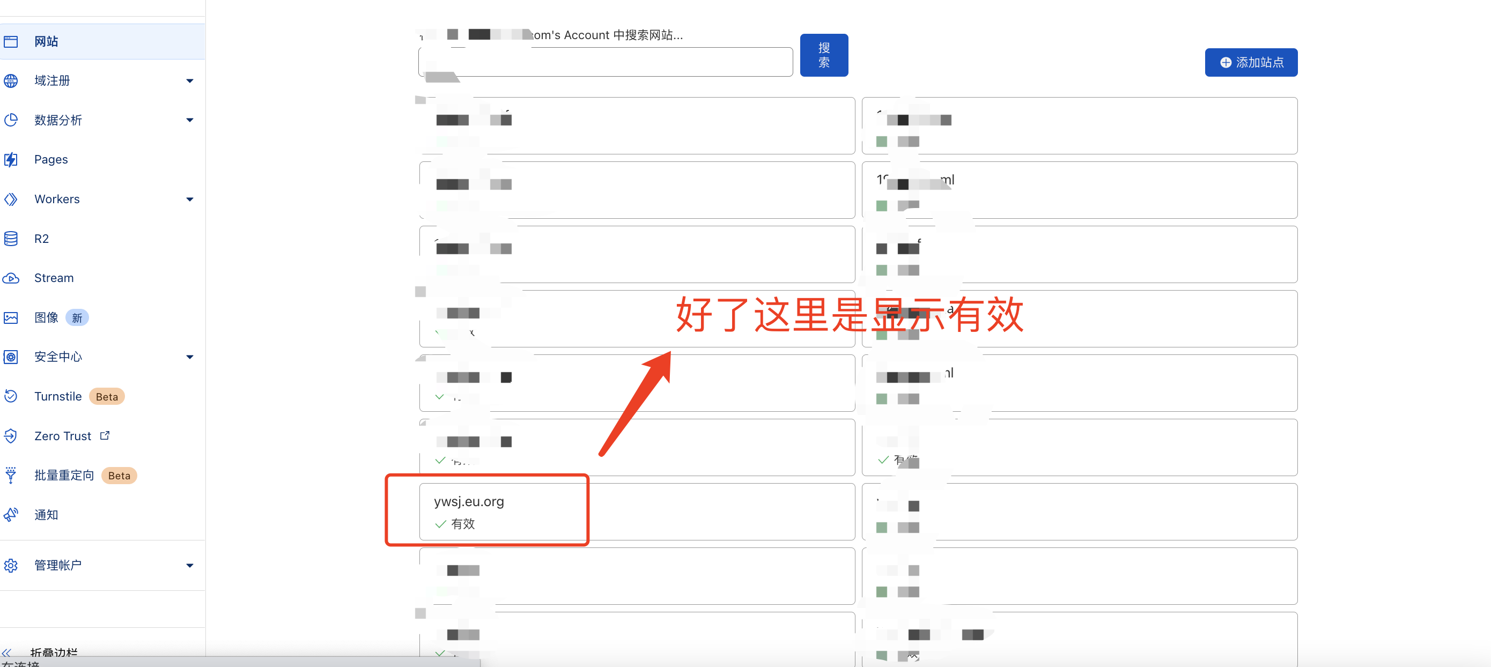This screenshot has width=1491, height=667.
Task: Click the bulk redirects funnel icon
Action: coord(11,475)
